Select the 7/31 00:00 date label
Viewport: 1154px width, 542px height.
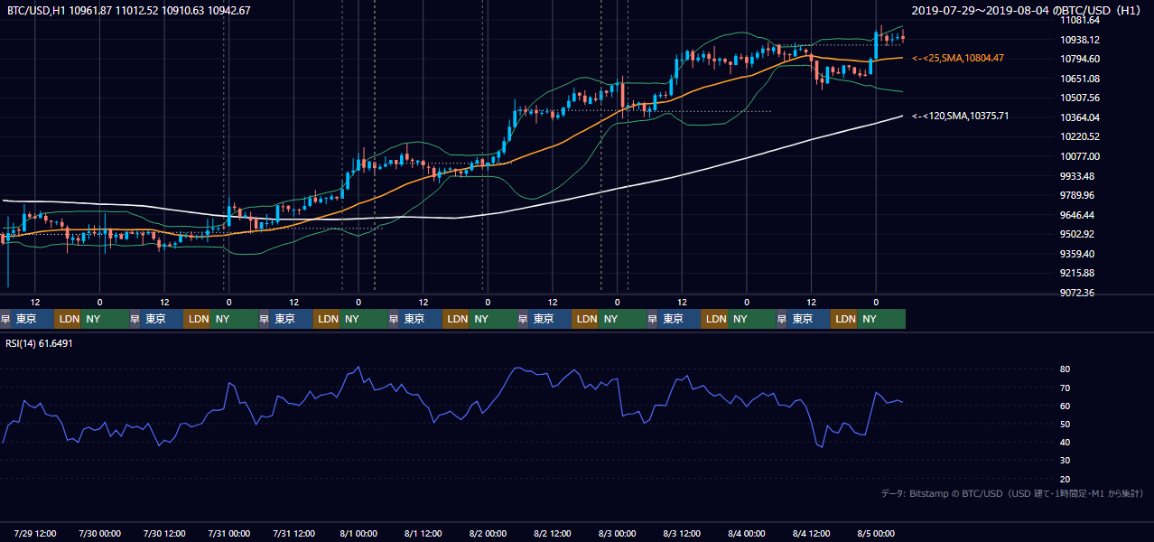228,533
